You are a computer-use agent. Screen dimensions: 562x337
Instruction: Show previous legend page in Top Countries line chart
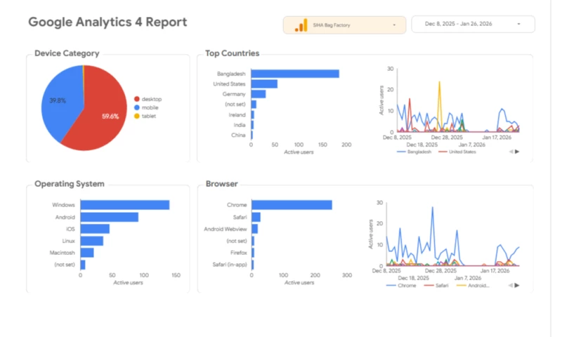click(x=511, y=151)
